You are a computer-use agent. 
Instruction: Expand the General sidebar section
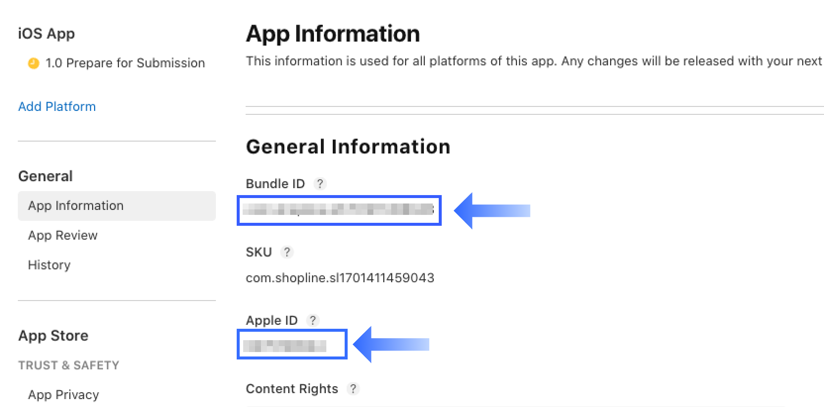tap(45, 176)
